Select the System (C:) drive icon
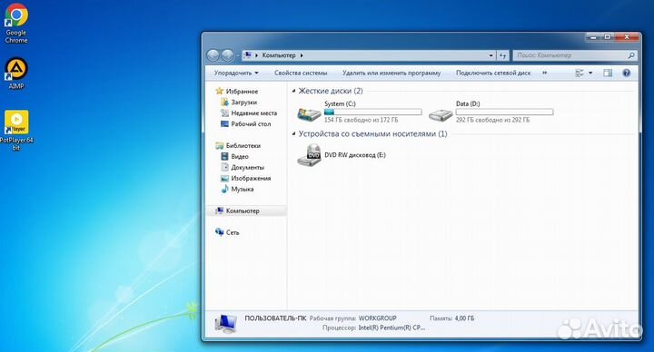The width and height of the screenshot is (654, 352). (x=309, y=113)
